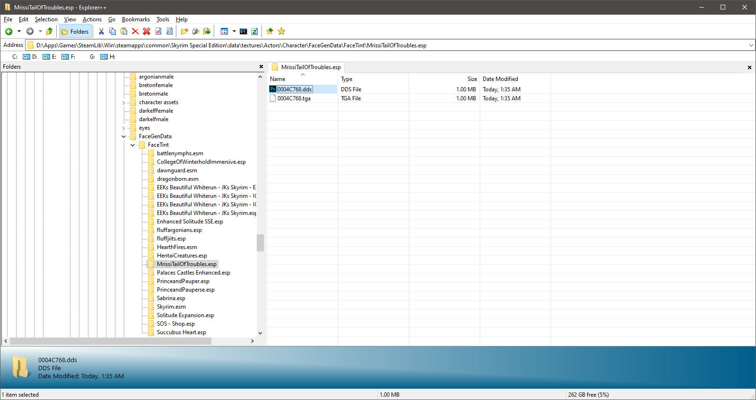Open the Search (magnifier) toolbar icon
This screenshot has height=400, width=756.
170,31
